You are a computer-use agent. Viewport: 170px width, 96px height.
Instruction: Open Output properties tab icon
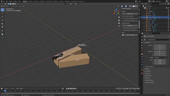(142, 43)
